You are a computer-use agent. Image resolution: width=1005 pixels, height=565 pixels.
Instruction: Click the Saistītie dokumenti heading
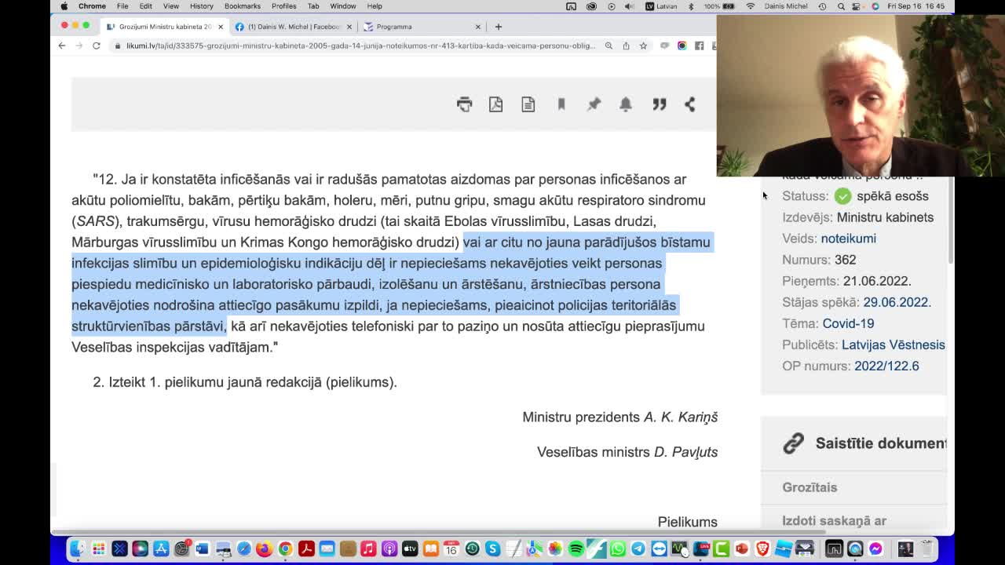coord(881,443)
